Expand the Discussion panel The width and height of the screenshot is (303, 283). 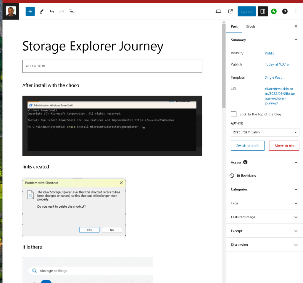264,245
